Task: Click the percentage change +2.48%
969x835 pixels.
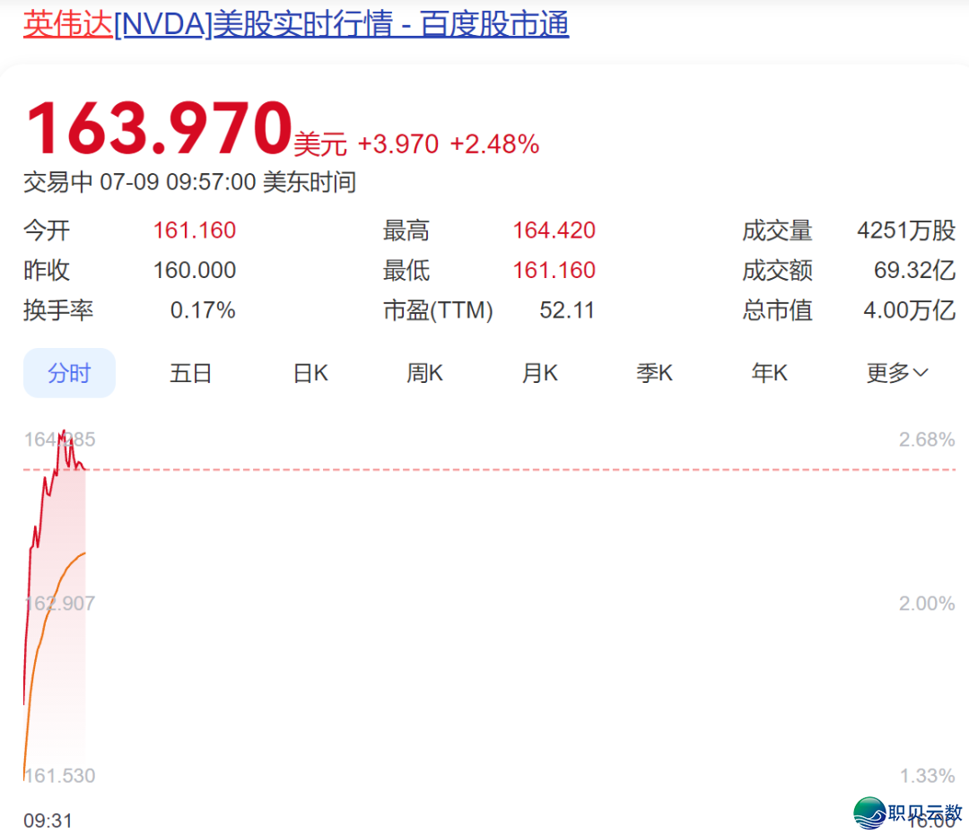Action: [494, 144]
